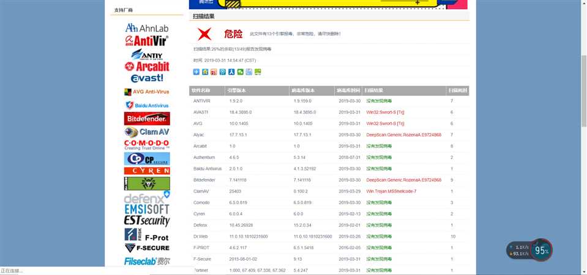Click the yellow banner advertisement at top
This screenshot has width=587, height=275.
pyautogui.click(x=328, y=4)
